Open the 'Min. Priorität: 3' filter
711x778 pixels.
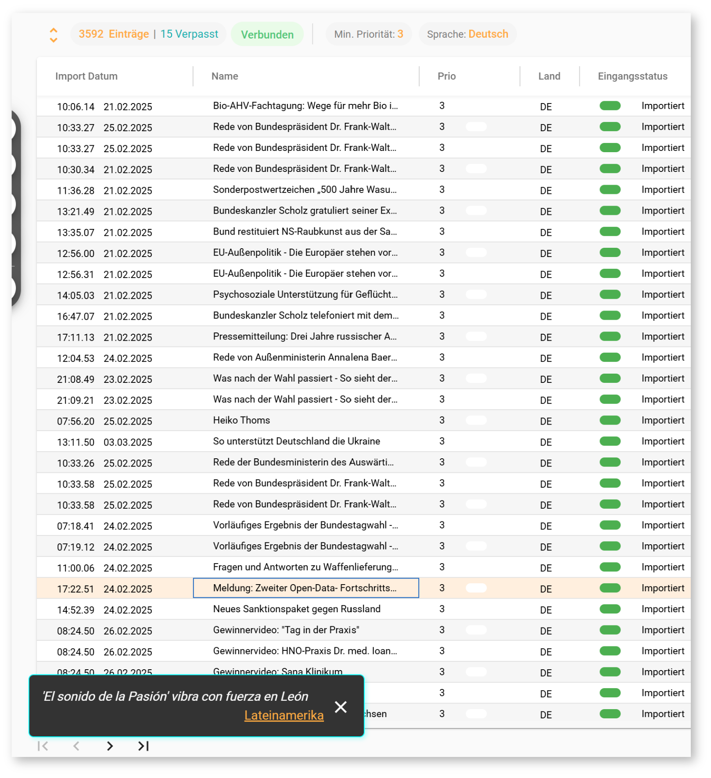pyautogui.click(x=369, y=34)
